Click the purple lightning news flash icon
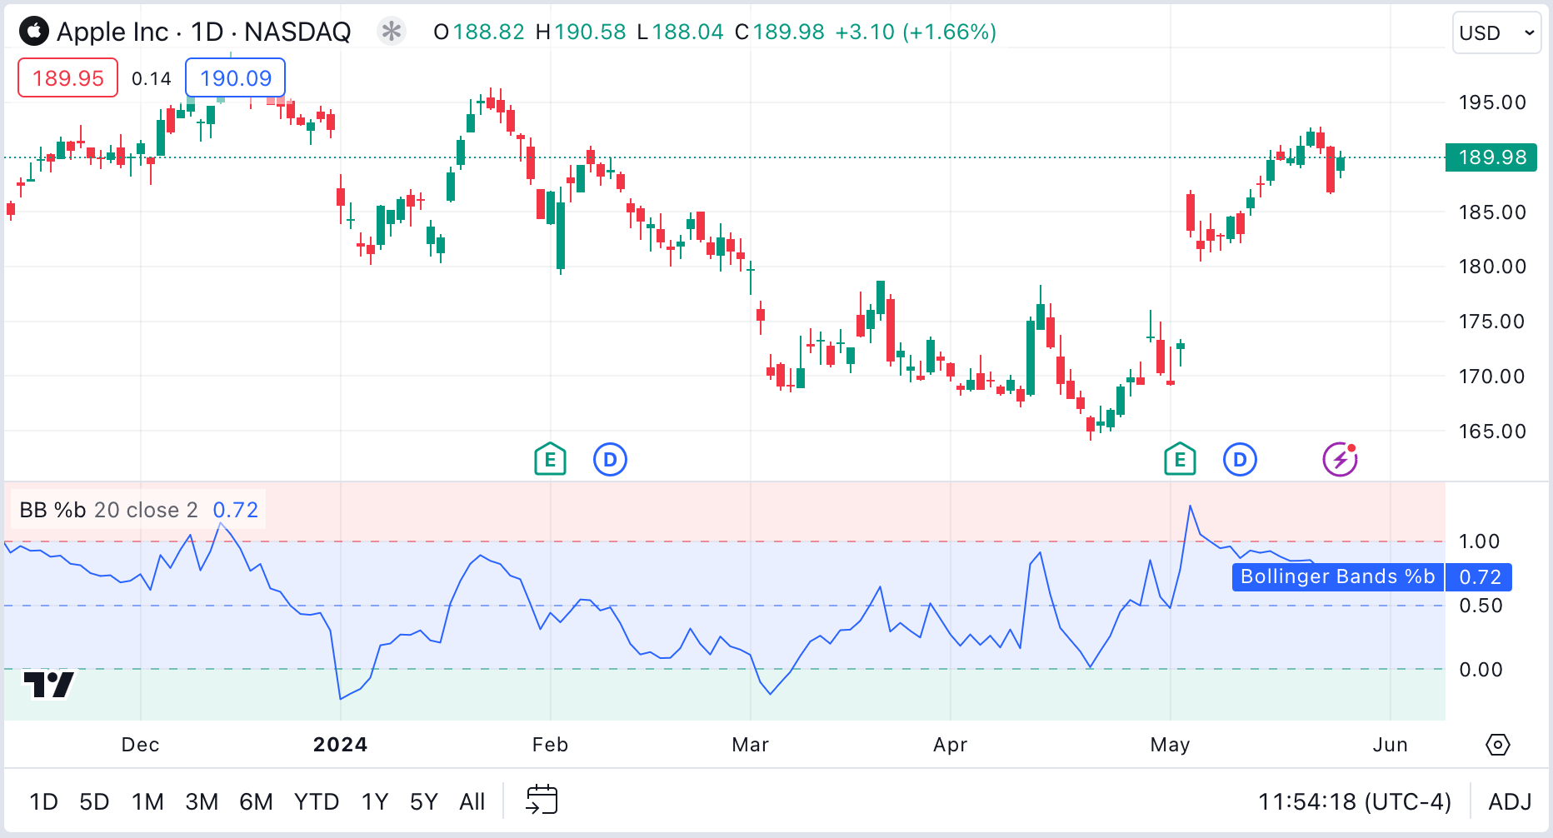The width and height of the screenshot is (1553, 838). 1341,459
